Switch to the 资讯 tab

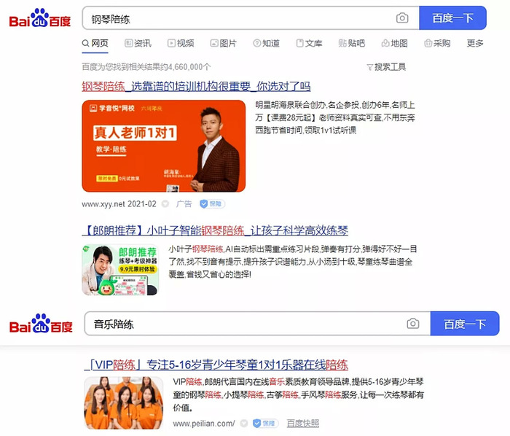tap(138, 43)
